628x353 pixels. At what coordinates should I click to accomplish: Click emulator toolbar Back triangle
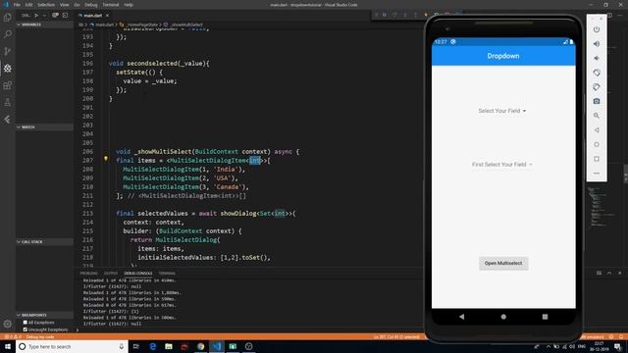coord(597,130)
